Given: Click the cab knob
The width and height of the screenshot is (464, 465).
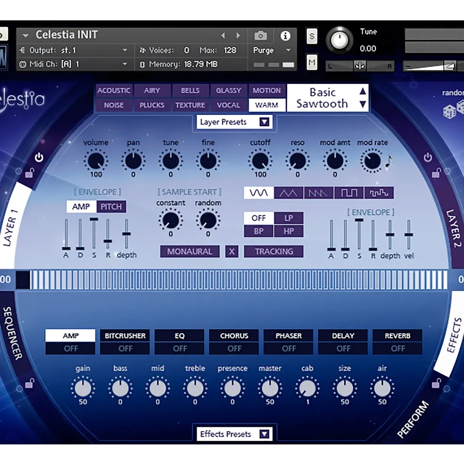Looking at the screenshot, I should [307, 388].
